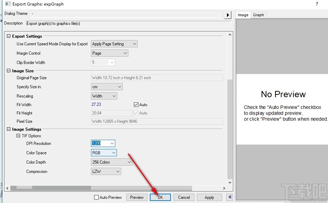Click the OK button

(x=160, y=197)
